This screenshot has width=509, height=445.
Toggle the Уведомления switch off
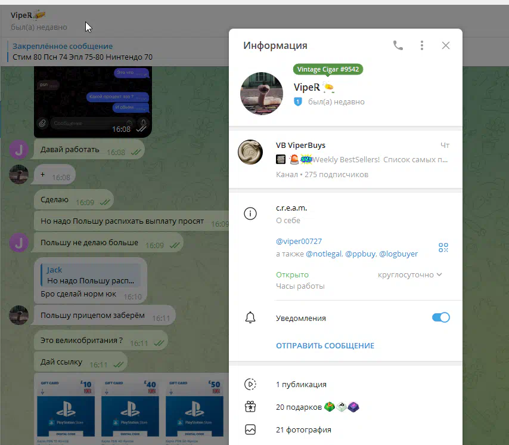(440, 318)
